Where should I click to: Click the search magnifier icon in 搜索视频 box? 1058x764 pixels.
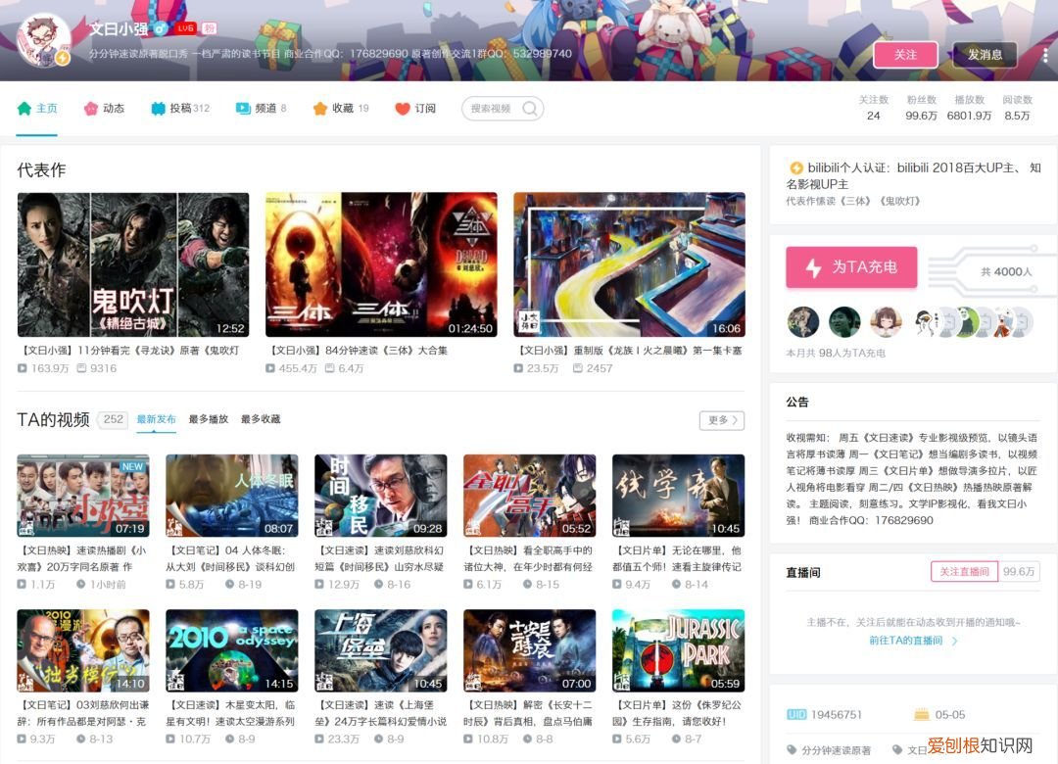pos(529,109)
